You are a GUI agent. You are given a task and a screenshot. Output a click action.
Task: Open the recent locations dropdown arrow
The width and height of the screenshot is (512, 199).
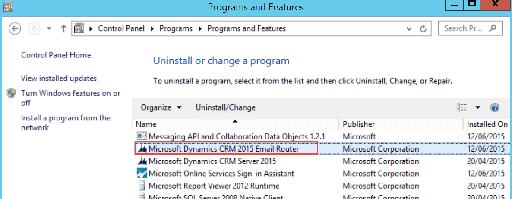pyautogui.click(x=49, y=29)
